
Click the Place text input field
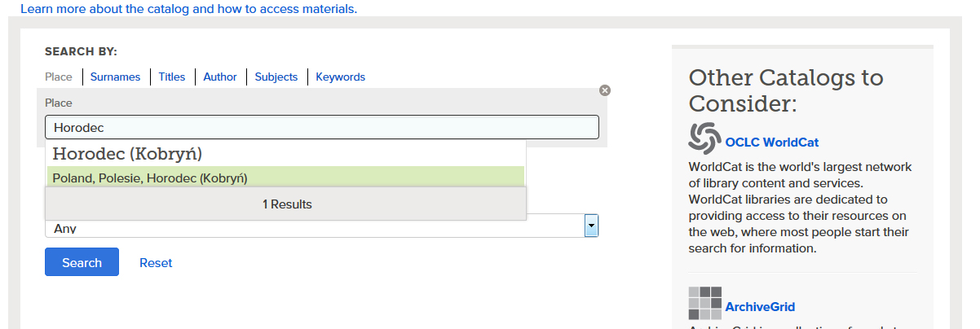321,128
